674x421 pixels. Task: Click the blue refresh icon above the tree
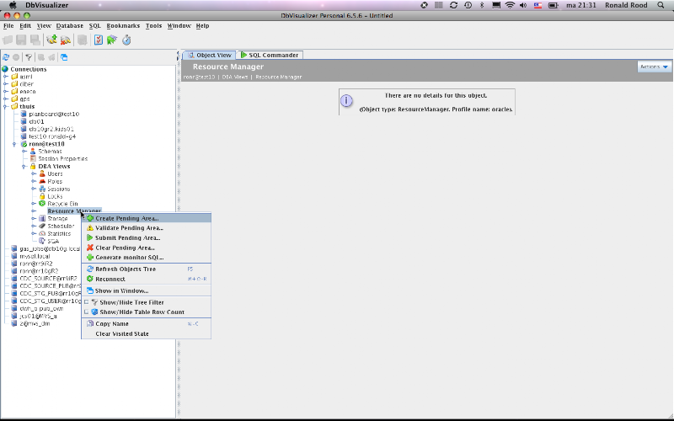(x=6, y=57)
